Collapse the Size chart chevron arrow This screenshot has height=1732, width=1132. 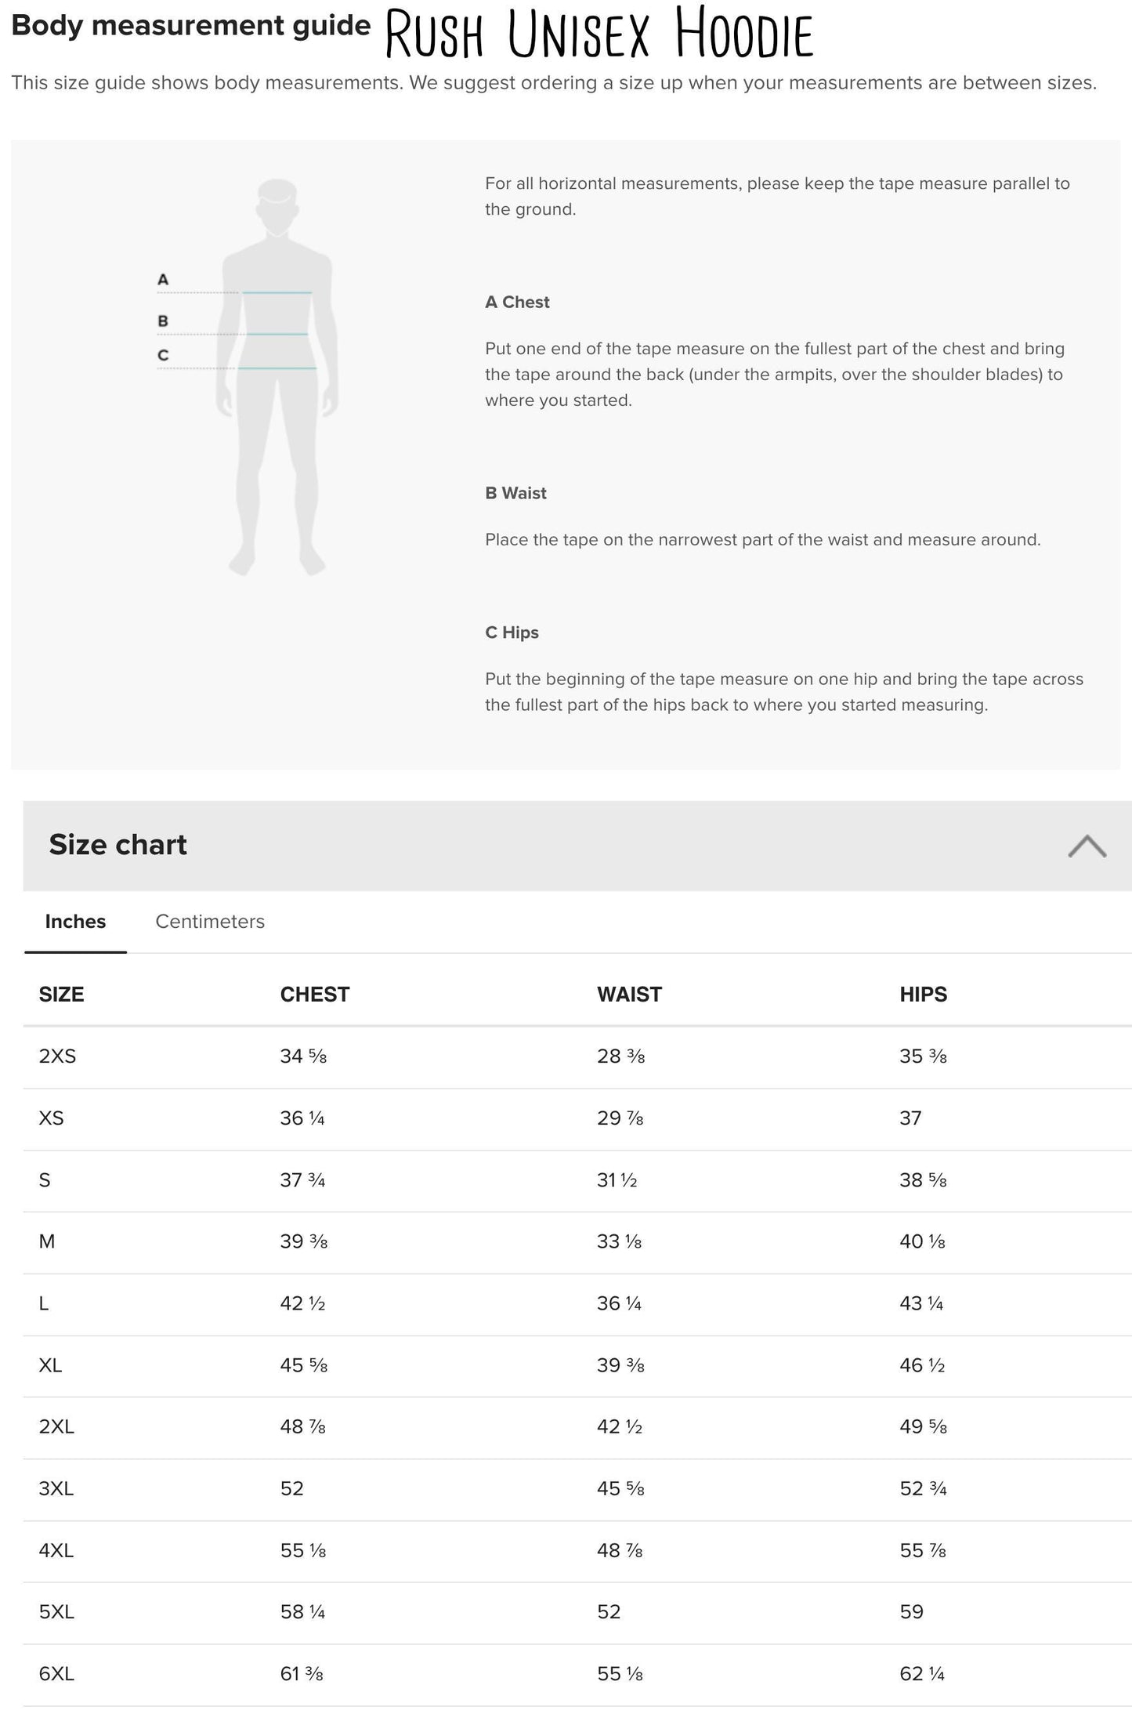[1087, 846]
